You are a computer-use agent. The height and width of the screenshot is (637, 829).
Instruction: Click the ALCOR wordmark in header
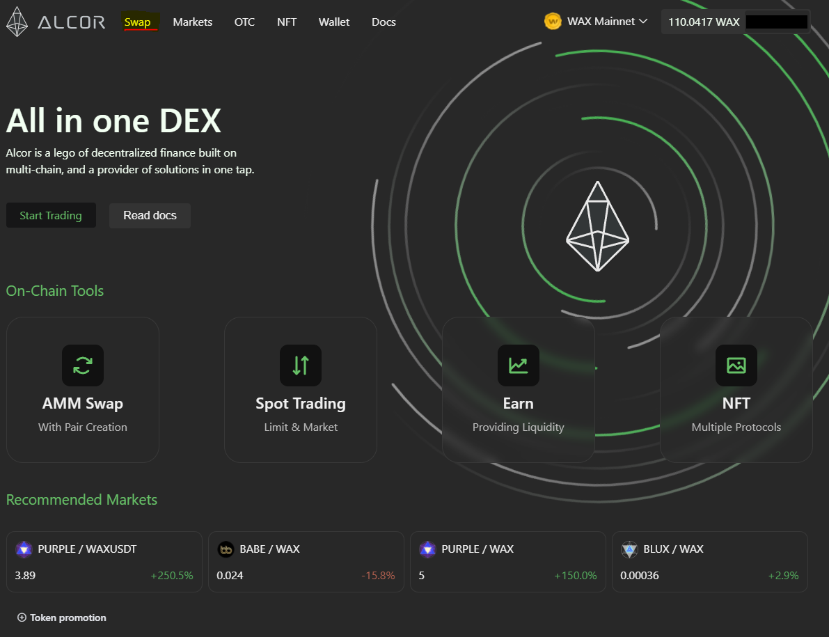point(72,22)
